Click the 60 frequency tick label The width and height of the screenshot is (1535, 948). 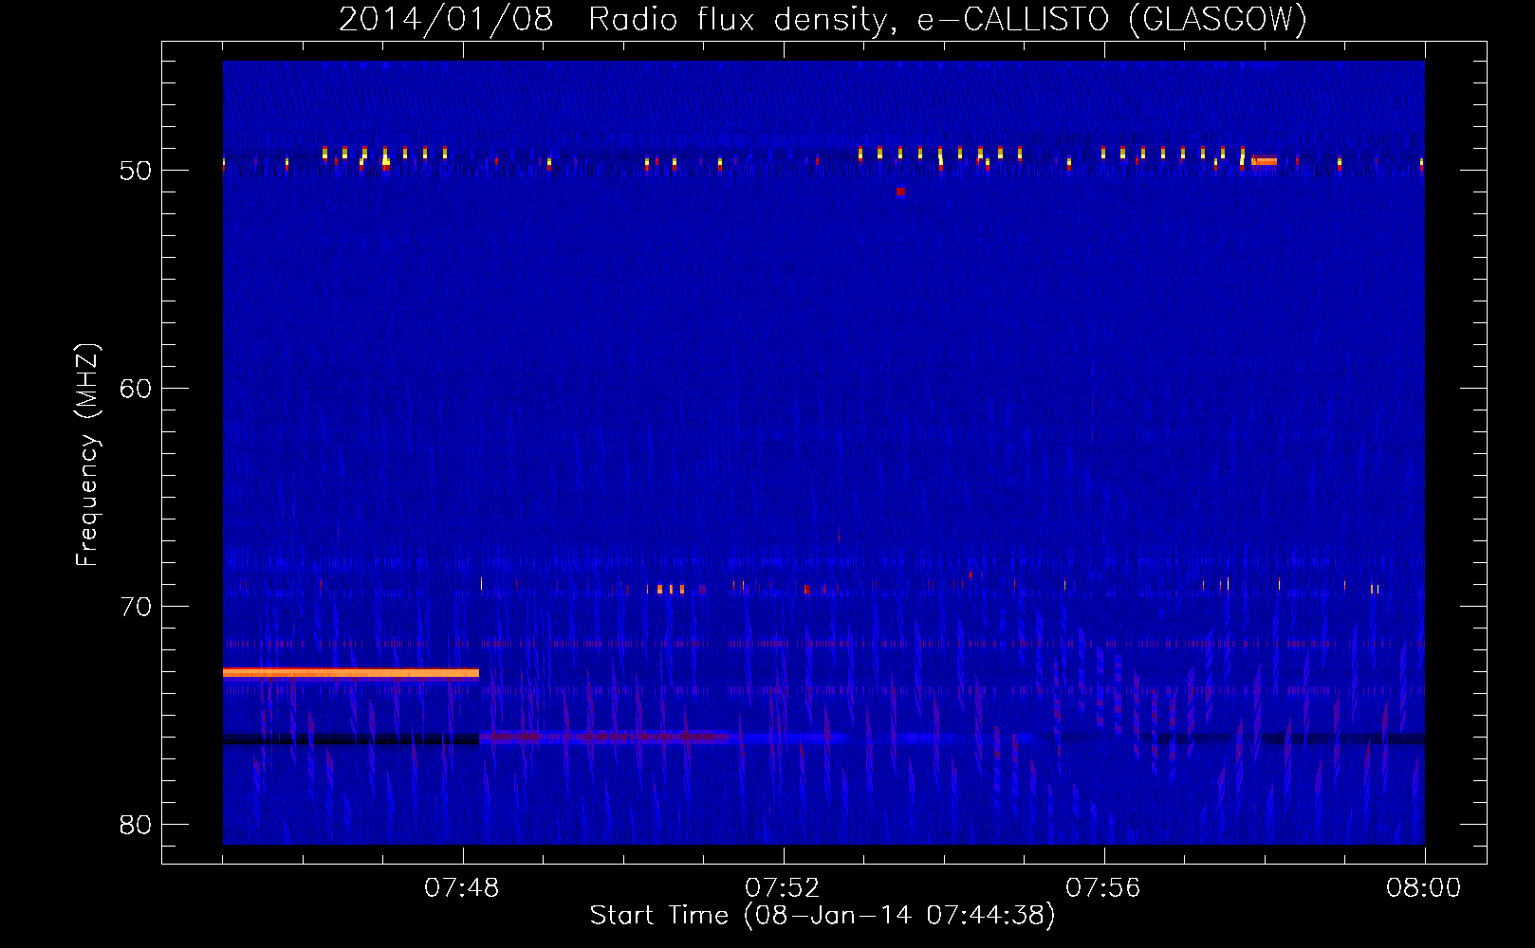(136, 389)
